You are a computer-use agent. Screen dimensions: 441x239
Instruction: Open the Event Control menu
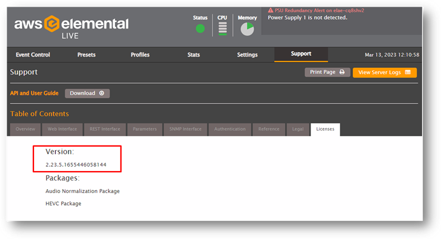(x=33, y=55)
